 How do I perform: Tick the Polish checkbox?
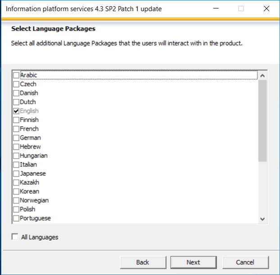16,209
